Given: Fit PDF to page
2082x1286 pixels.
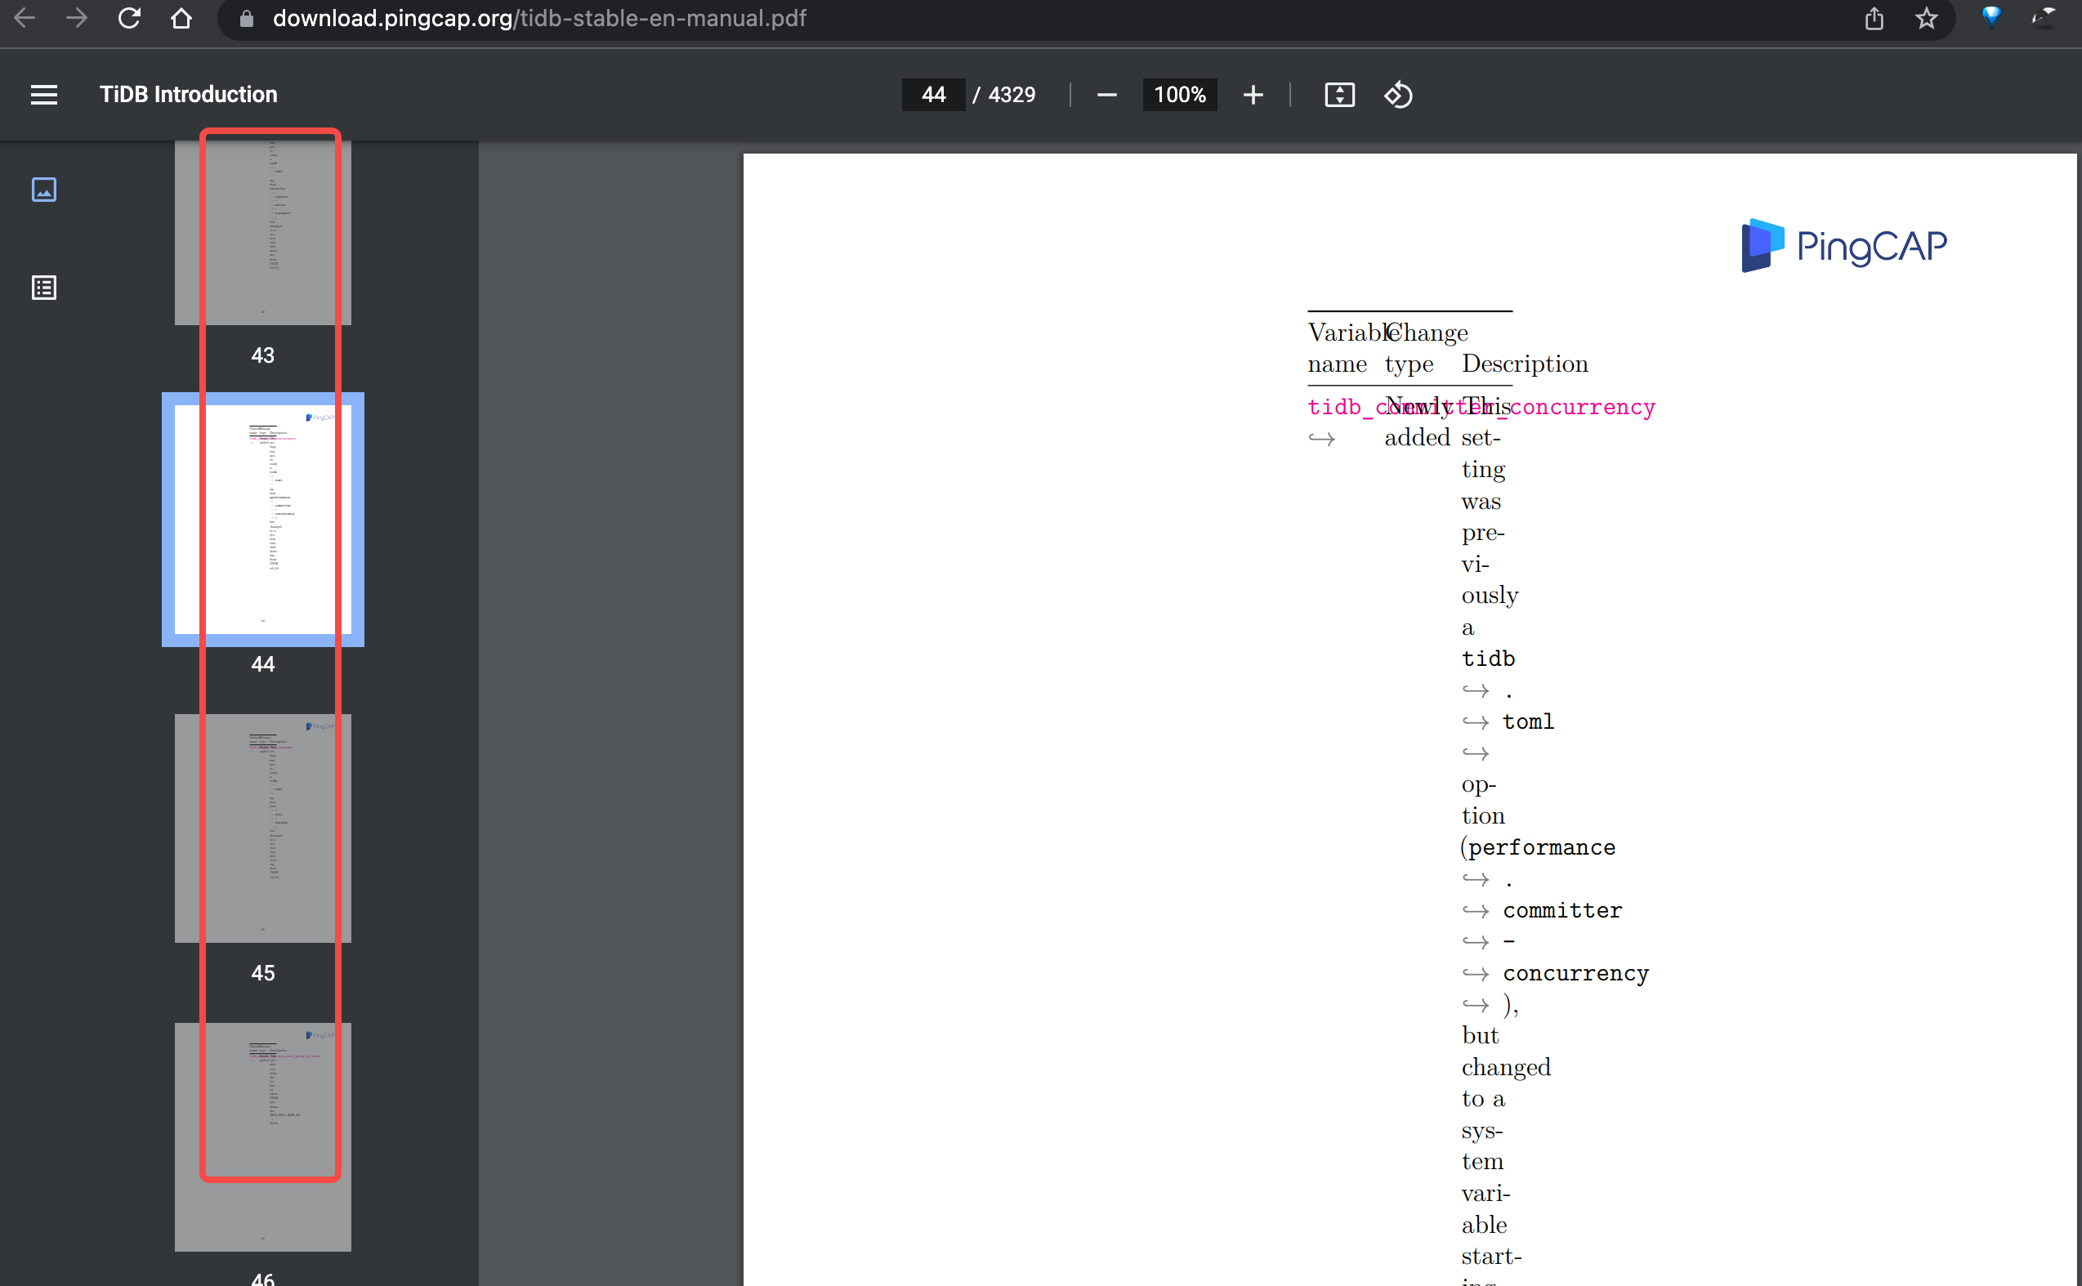Looking at the screenshot, I should [x=1339, y=95].
